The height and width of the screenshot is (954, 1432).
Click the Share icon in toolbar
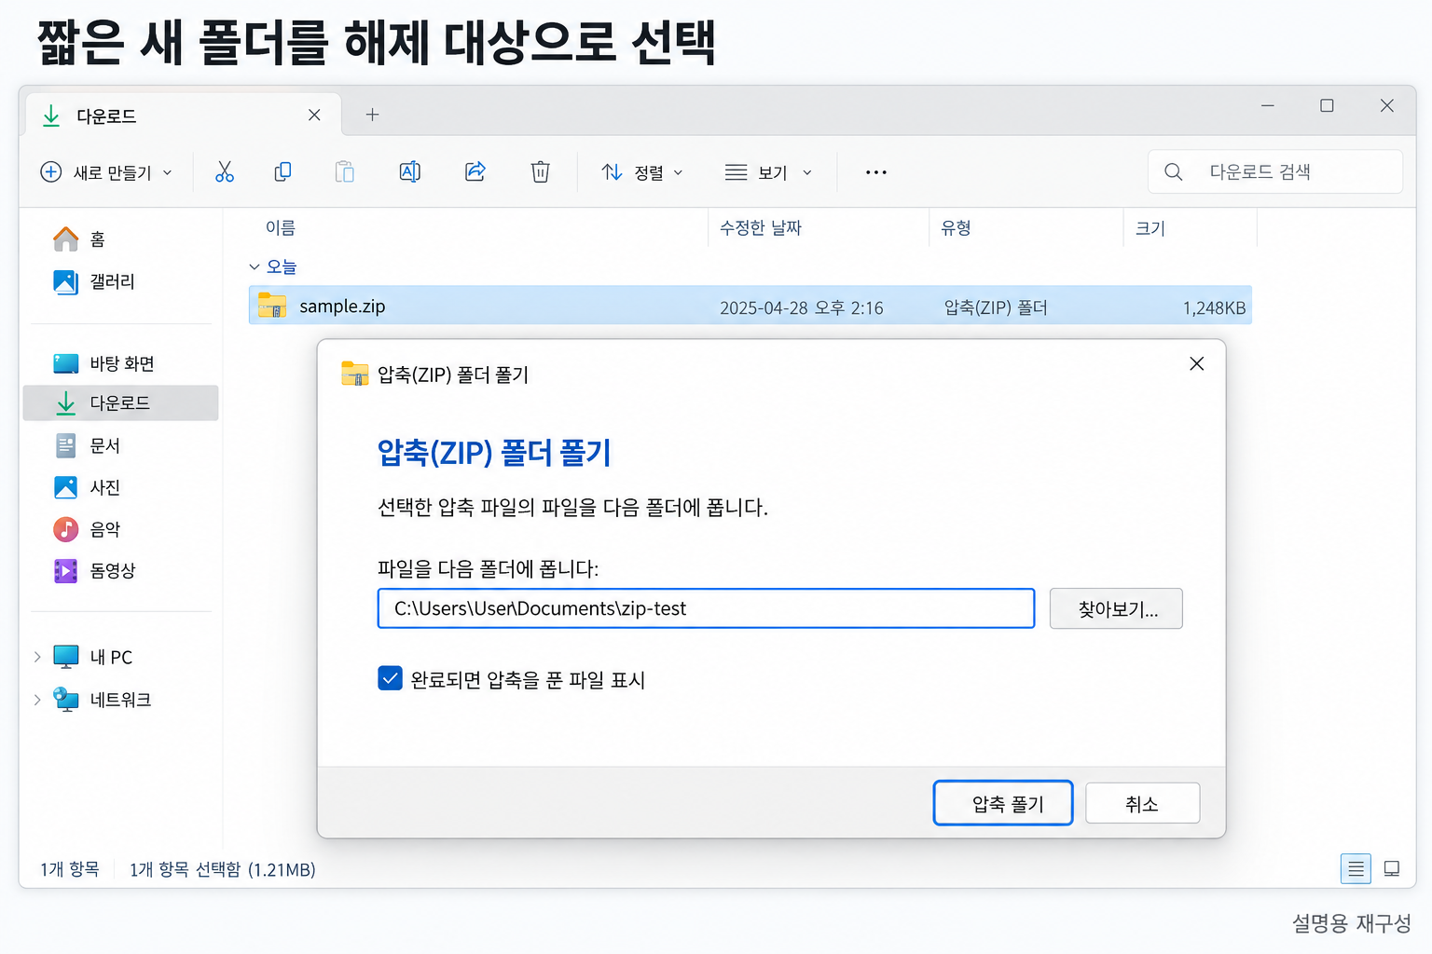click(x=475, y=171)
